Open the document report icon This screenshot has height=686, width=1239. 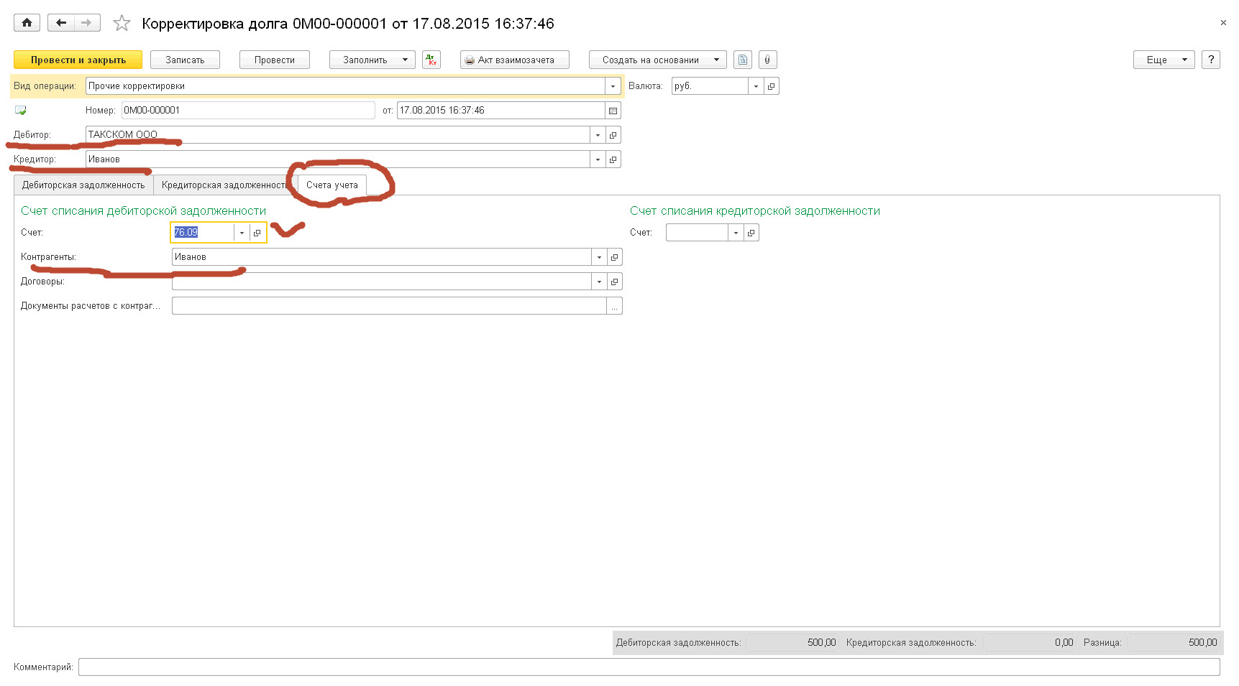[x=743, y=60]
